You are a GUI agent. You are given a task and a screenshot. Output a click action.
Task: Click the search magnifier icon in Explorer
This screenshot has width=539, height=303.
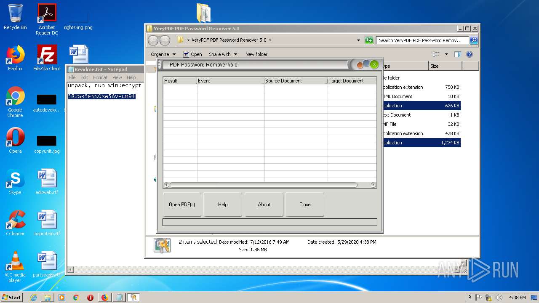pyautogui.click(x=474, y=40)
